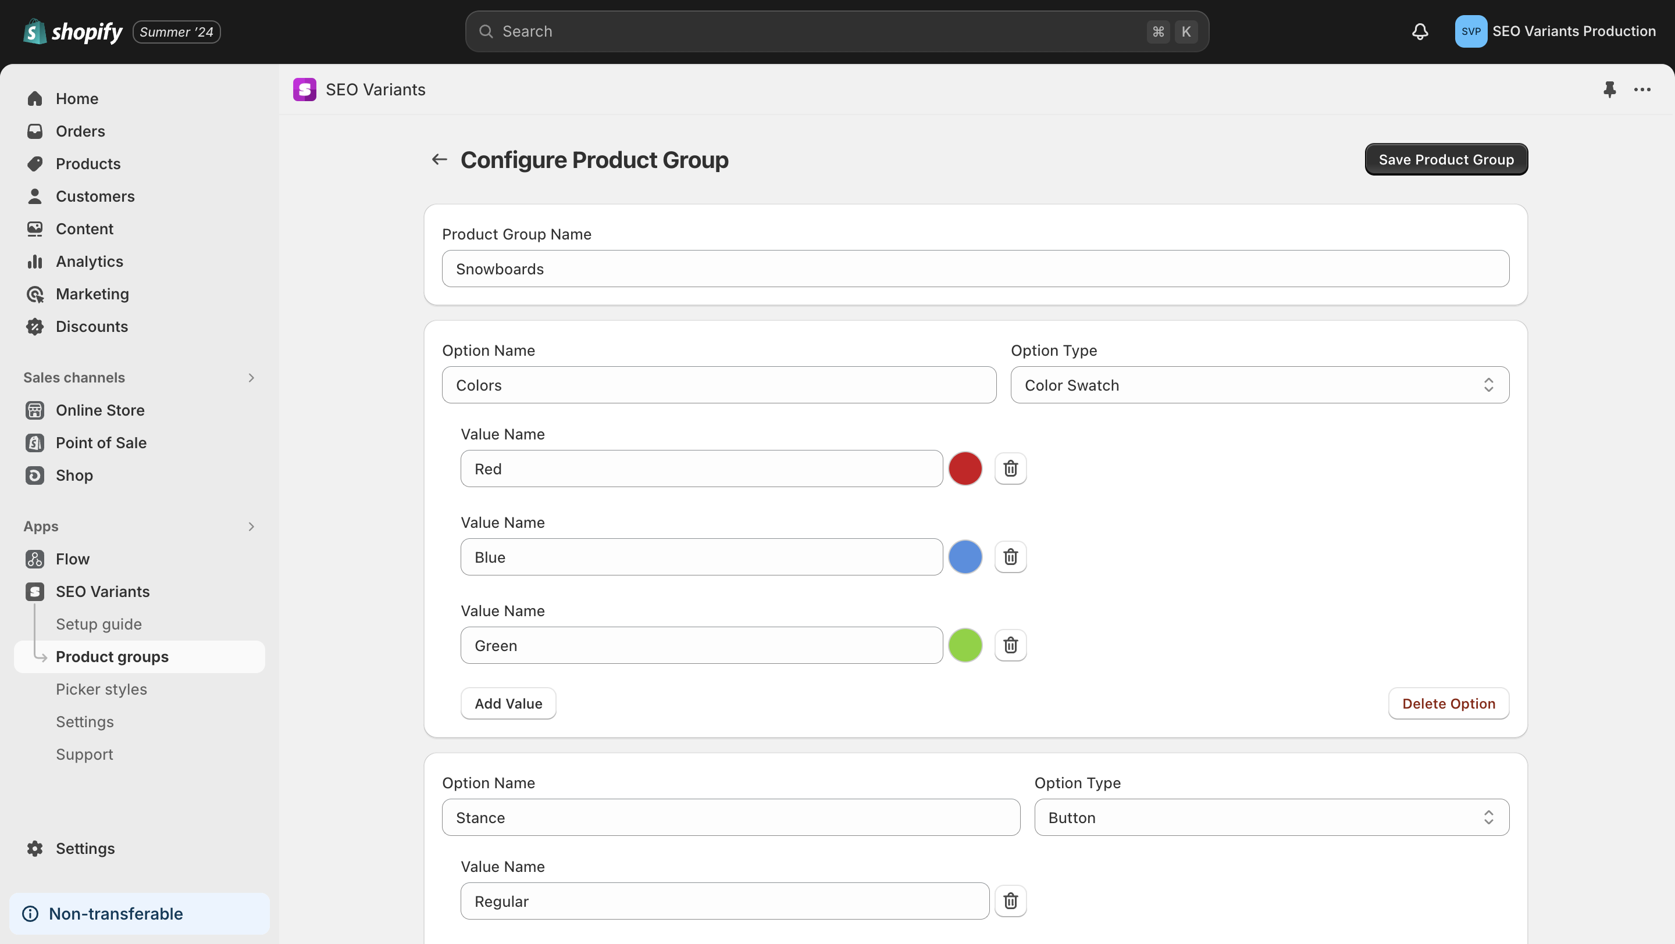Open notifications bell
1675x944 pixels.
(x=1420, y=31)
